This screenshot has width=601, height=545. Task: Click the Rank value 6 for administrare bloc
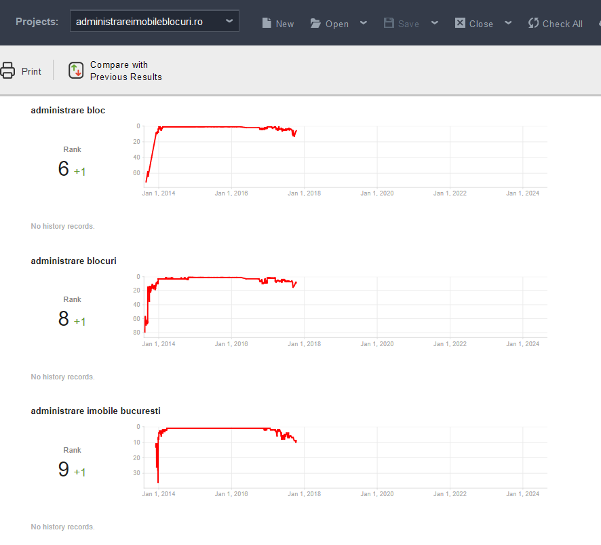[x=64, y=168]
